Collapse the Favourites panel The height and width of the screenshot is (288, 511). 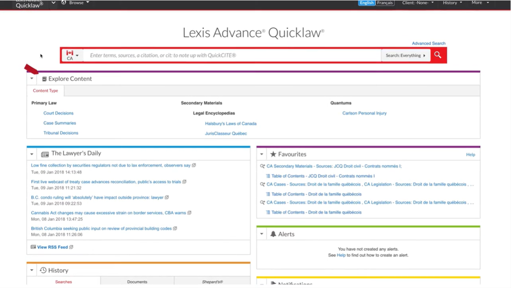click(262, 154)
